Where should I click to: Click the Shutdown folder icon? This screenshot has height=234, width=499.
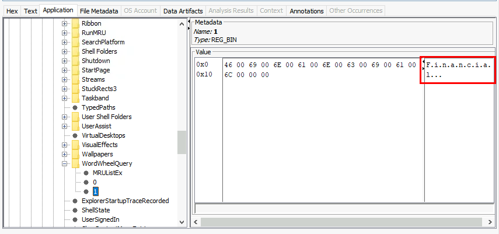(75, 61)
